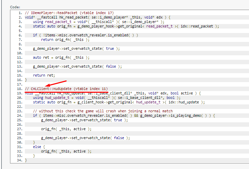Click line number 19 in the gutter
Viewport: 249px width, 169px height.
[x=19, y=93]
